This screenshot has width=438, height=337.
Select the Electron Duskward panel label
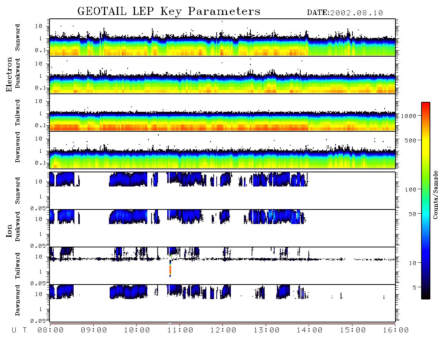[18, 73]
